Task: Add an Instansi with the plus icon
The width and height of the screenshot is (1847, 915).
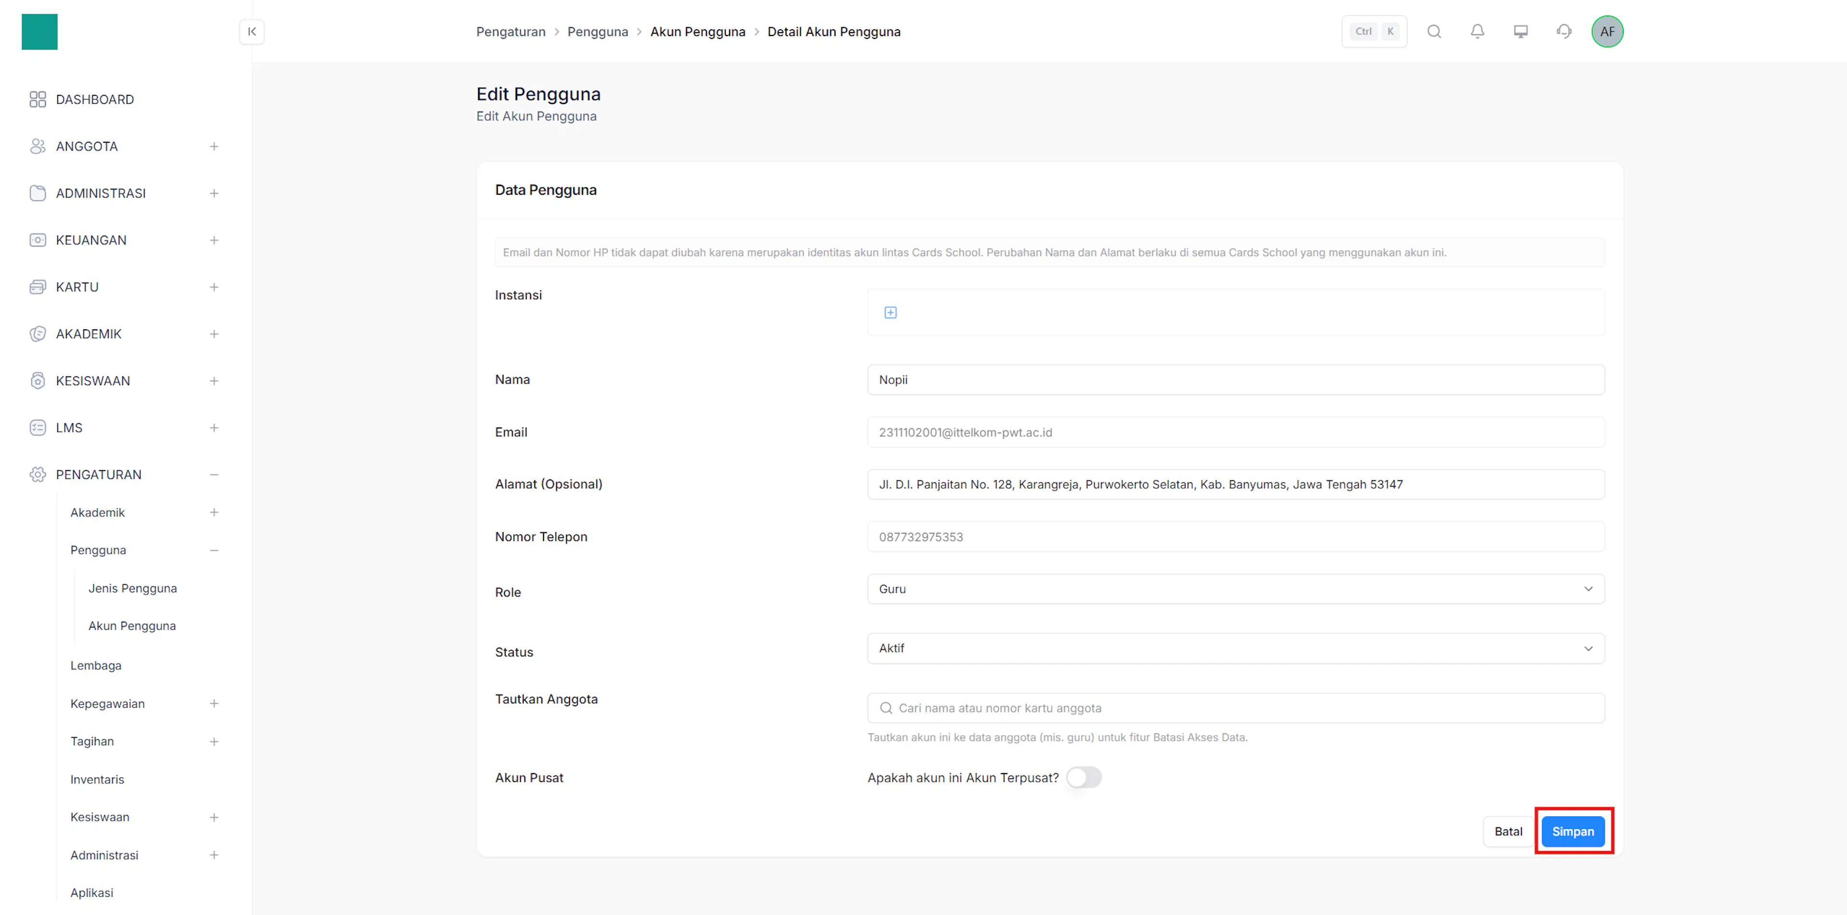Action: click(890, 313)
